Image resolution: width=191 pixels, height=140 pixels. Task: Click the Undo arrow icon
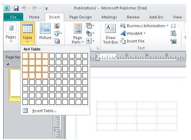point(24,8)
